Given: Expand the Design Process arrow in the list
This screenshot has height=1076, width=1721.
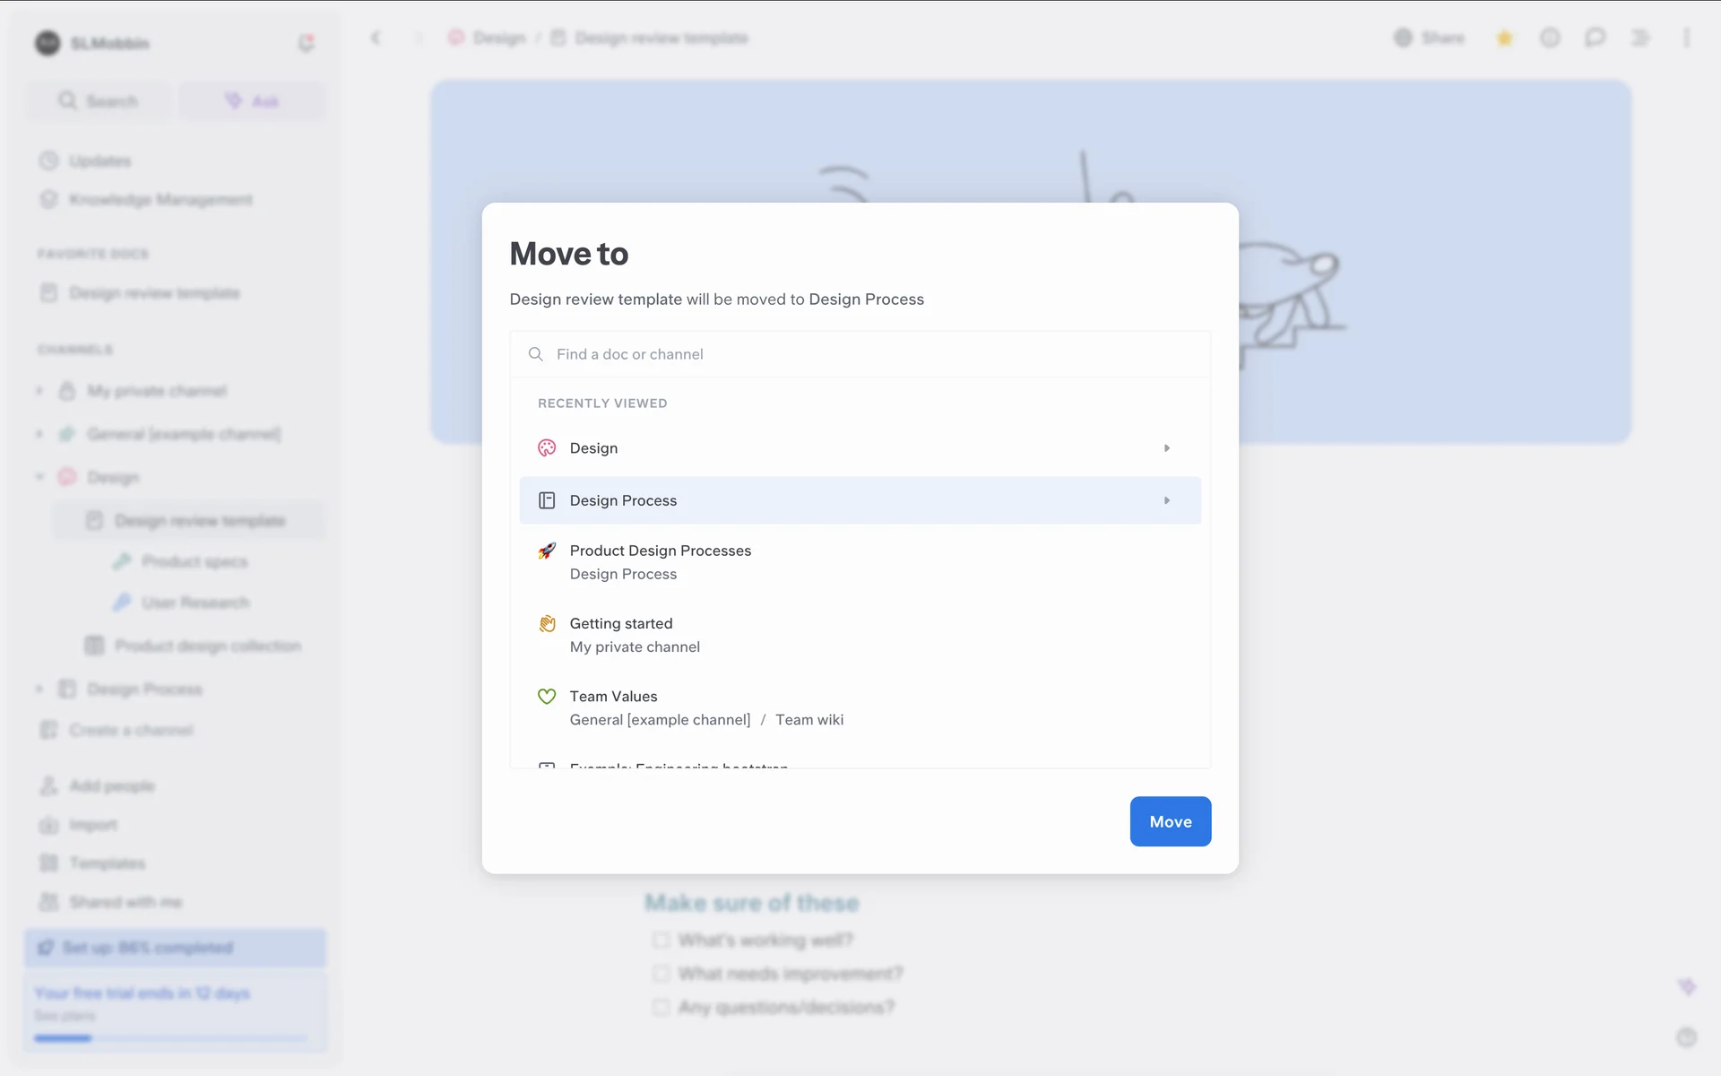Looking at the screenshot, I should coord(1166,500).
